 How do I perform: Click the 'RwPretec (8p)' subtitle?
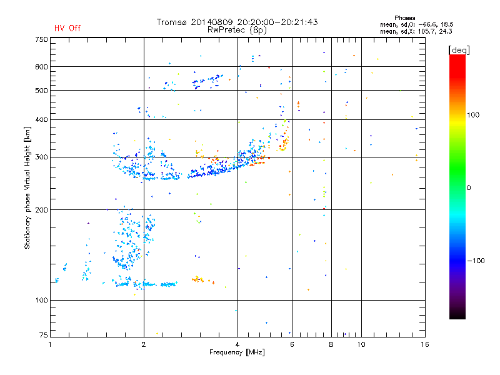237,30
